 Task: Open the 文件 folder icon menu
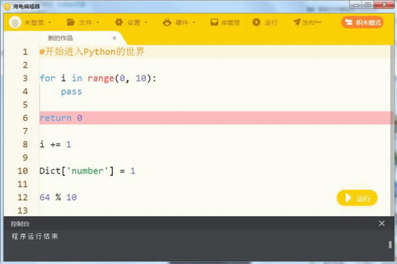70,22
